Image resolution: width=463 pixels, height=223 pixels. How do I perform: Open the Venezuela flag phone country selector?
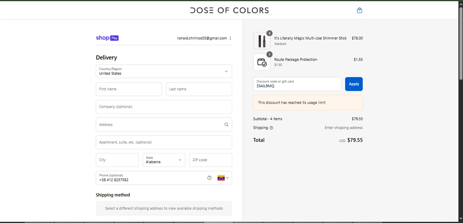223,178
